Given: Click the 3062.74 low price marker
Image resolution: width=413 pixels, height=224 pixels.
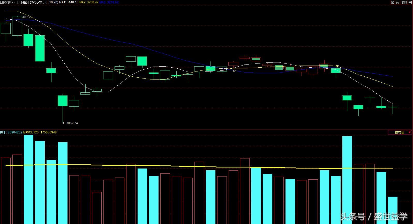Looking at the screenshot, I should point(72,123).
